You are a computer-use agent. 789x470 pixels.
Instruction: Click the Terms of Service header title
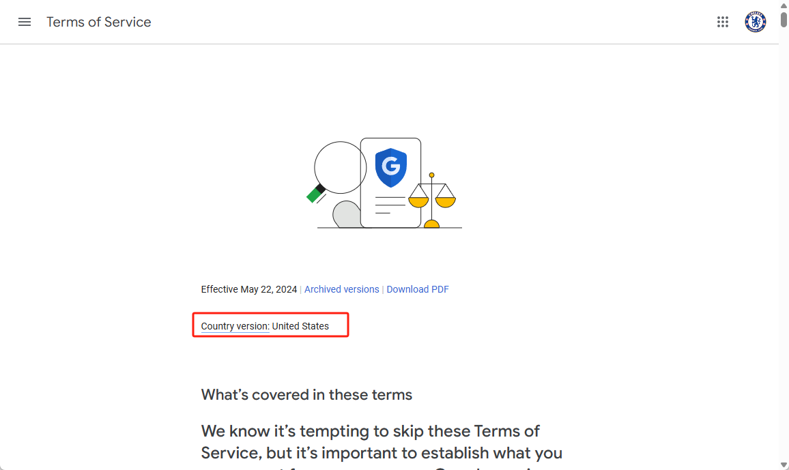click(99, 22)
